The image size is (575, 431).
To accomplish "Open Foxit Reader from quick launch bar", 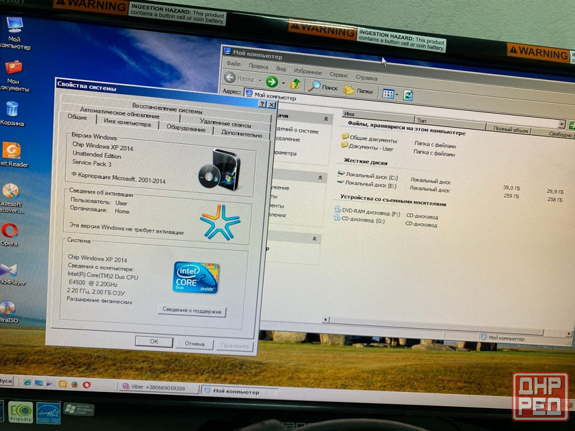I will [63, 384].
